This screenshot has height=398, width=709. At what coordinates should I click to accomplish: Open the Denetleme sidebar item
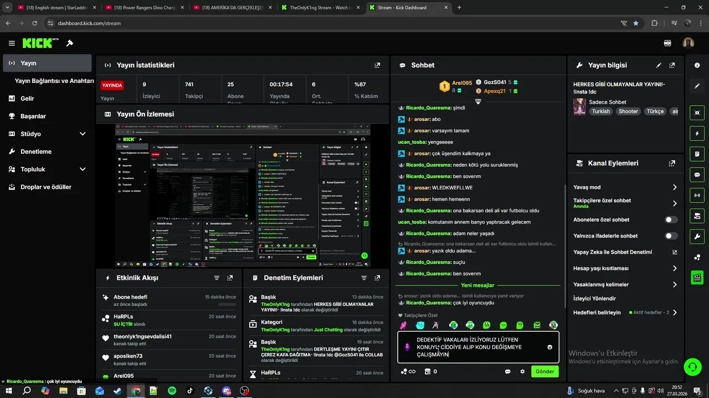point(47,151)
